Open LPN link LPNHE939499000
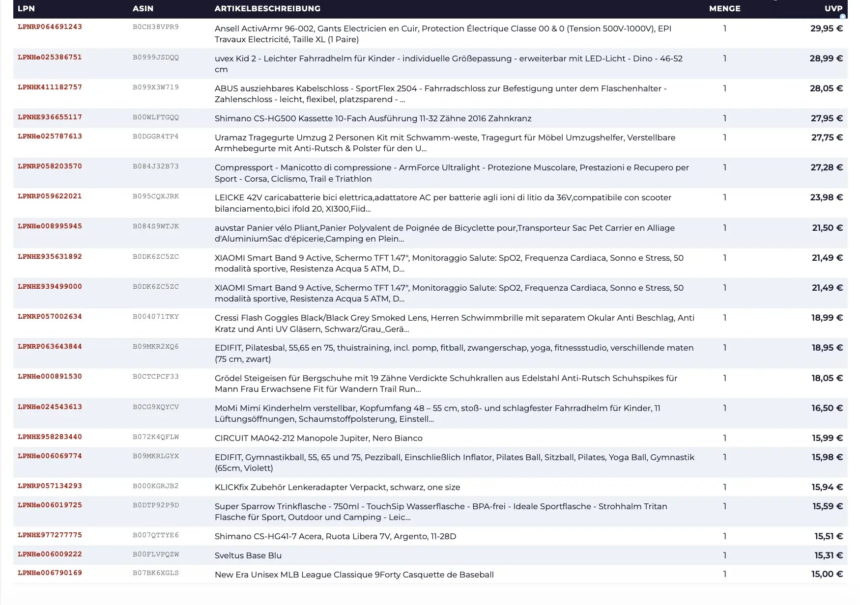The width and height of the screenshot is (860, 605). (x=50, y=287)
